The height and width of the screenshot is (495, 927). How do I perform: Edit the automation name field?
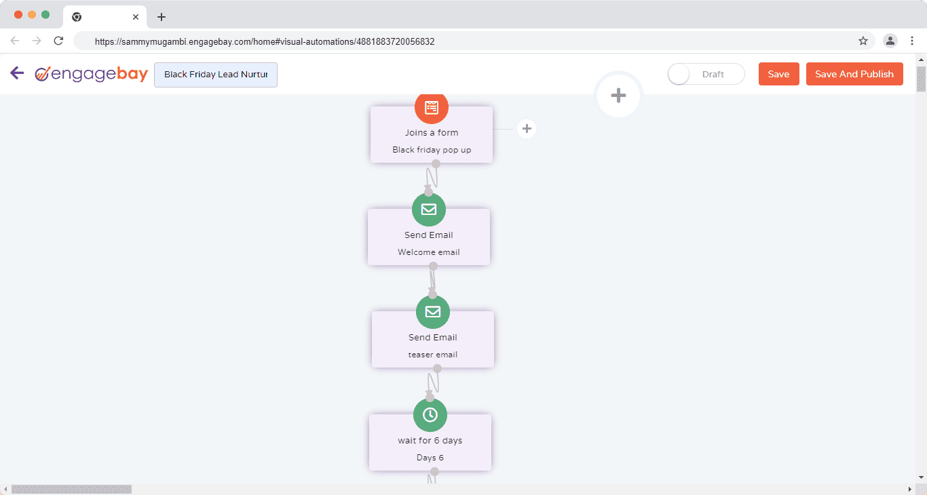(x=216, y=75)
